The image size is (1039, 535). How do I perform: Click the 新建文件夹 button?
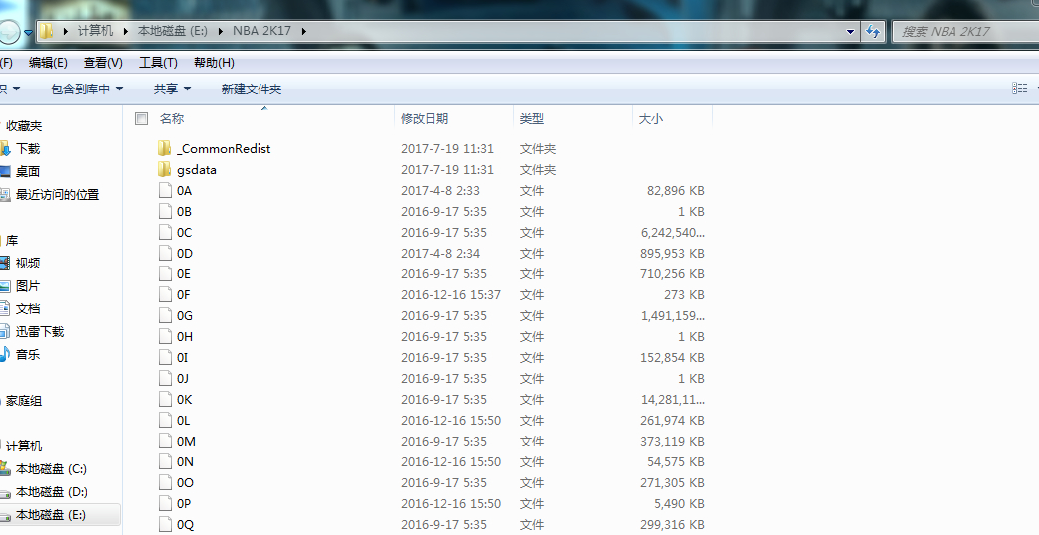pos(252,89)
